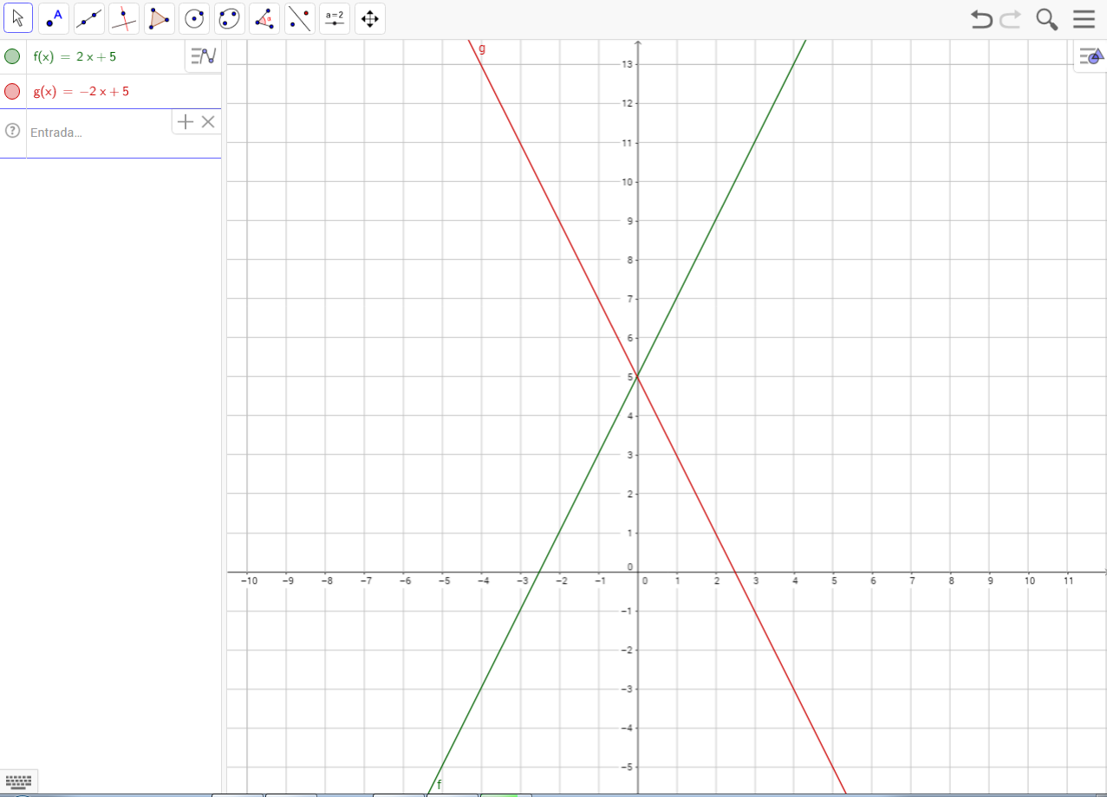Click the 11 label on the x-axis

[1069, 581]
